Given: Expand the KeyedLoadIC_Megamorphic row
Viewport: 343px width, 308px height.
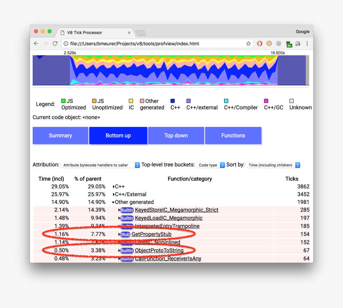Looking at the screenshot, I should (x=119, y=218).
